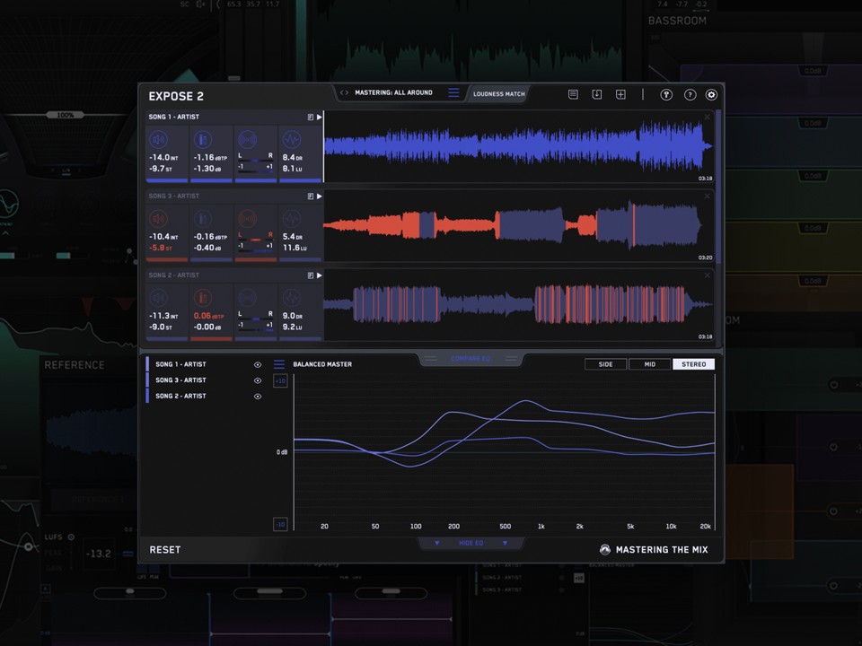Open the Mastering: All Around preset menu
The height and width of the screenshot is (646, 862).
(x=393, y=92)
